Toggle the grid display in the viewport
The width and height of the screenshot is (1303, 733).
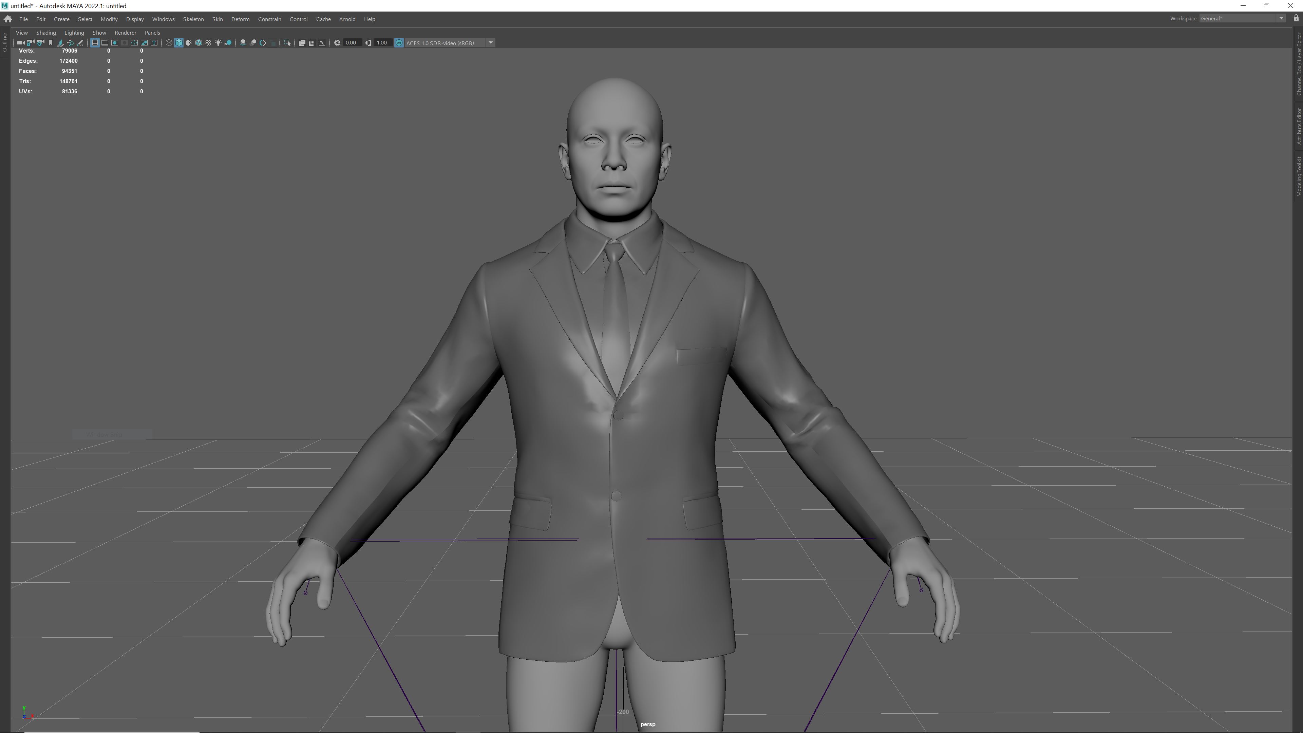coord(96,43)
